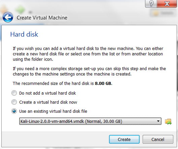
Task: Click the question mark help button
Action: [151, 4]
